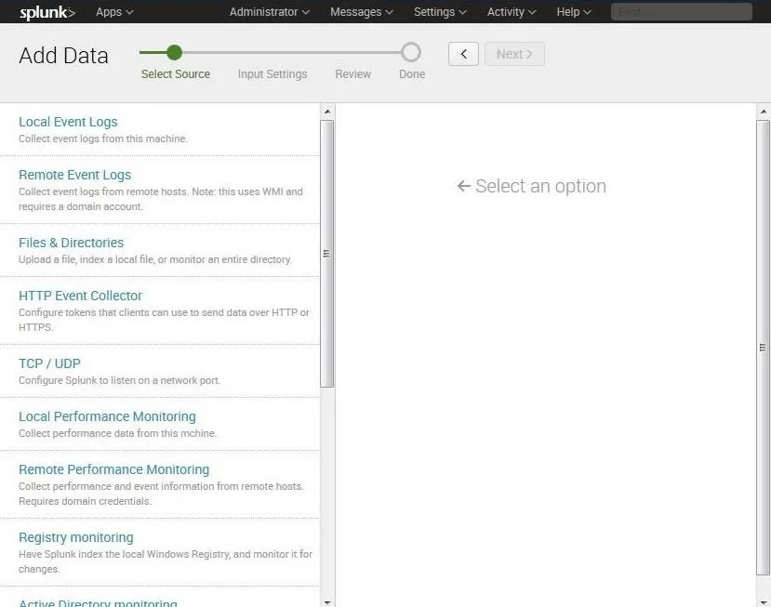Open the Help dropdown
Image resolution: width=771 pixels, height=607 pixels.
(x=573, y=12)
